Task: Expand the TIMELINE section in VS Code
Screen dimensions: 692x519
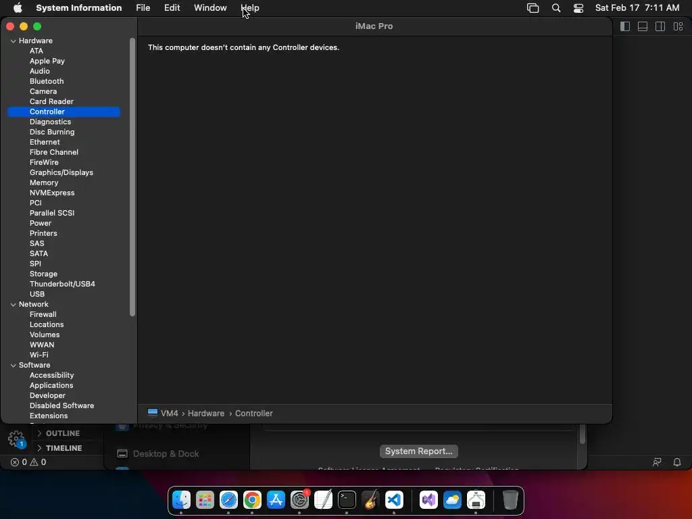Action: click(64, 448)
